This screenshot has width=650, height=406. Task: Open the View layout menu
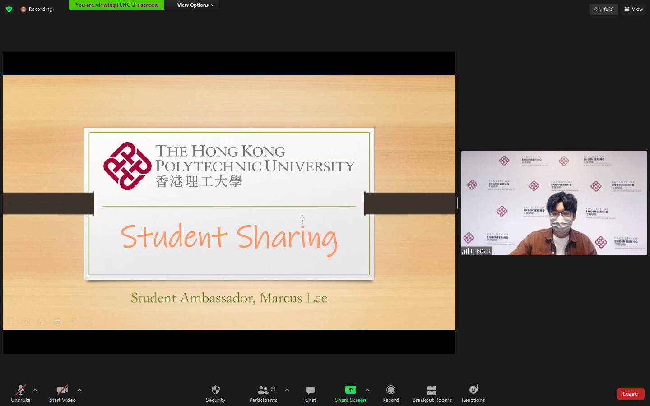tap(633, 9)
